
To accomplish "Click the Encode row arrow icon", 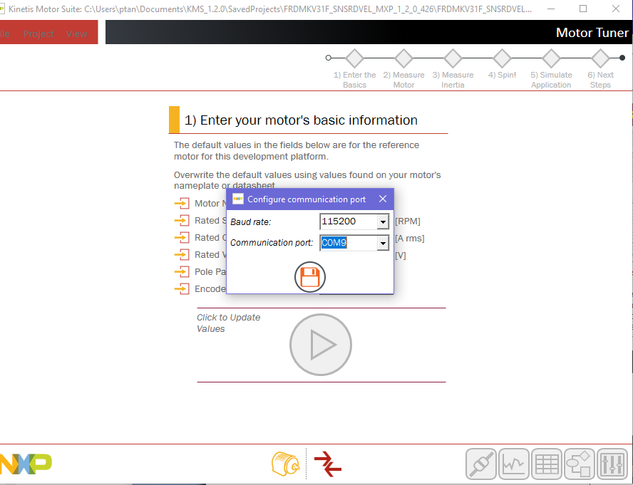I will (182, 289).
